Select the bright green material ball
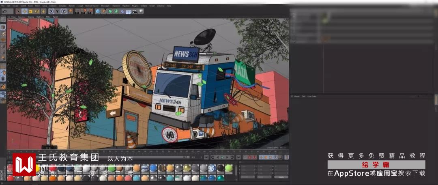438x185 pixels. point(229,168)
